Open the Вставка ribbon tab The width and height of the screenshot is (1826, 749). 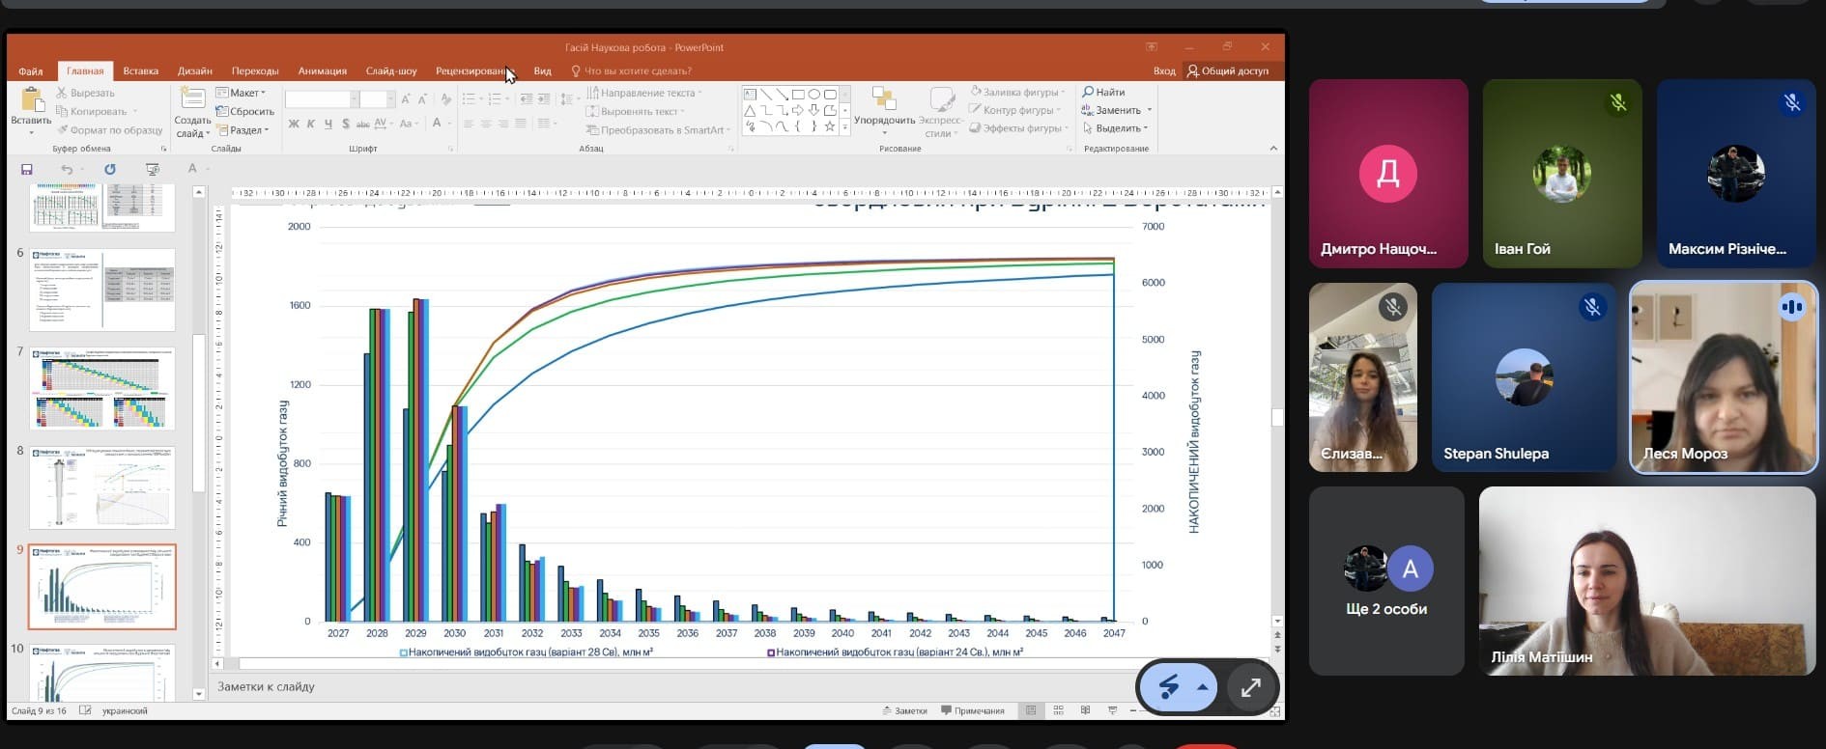point(140,70)
